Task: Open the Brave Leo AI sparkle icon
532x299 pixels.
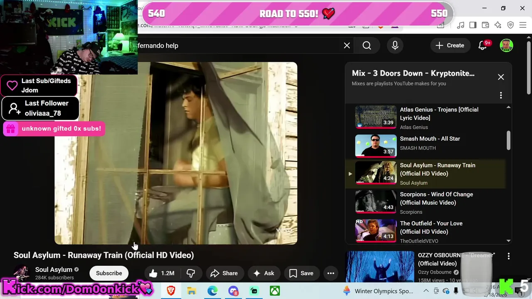Action: pos(498,25)
